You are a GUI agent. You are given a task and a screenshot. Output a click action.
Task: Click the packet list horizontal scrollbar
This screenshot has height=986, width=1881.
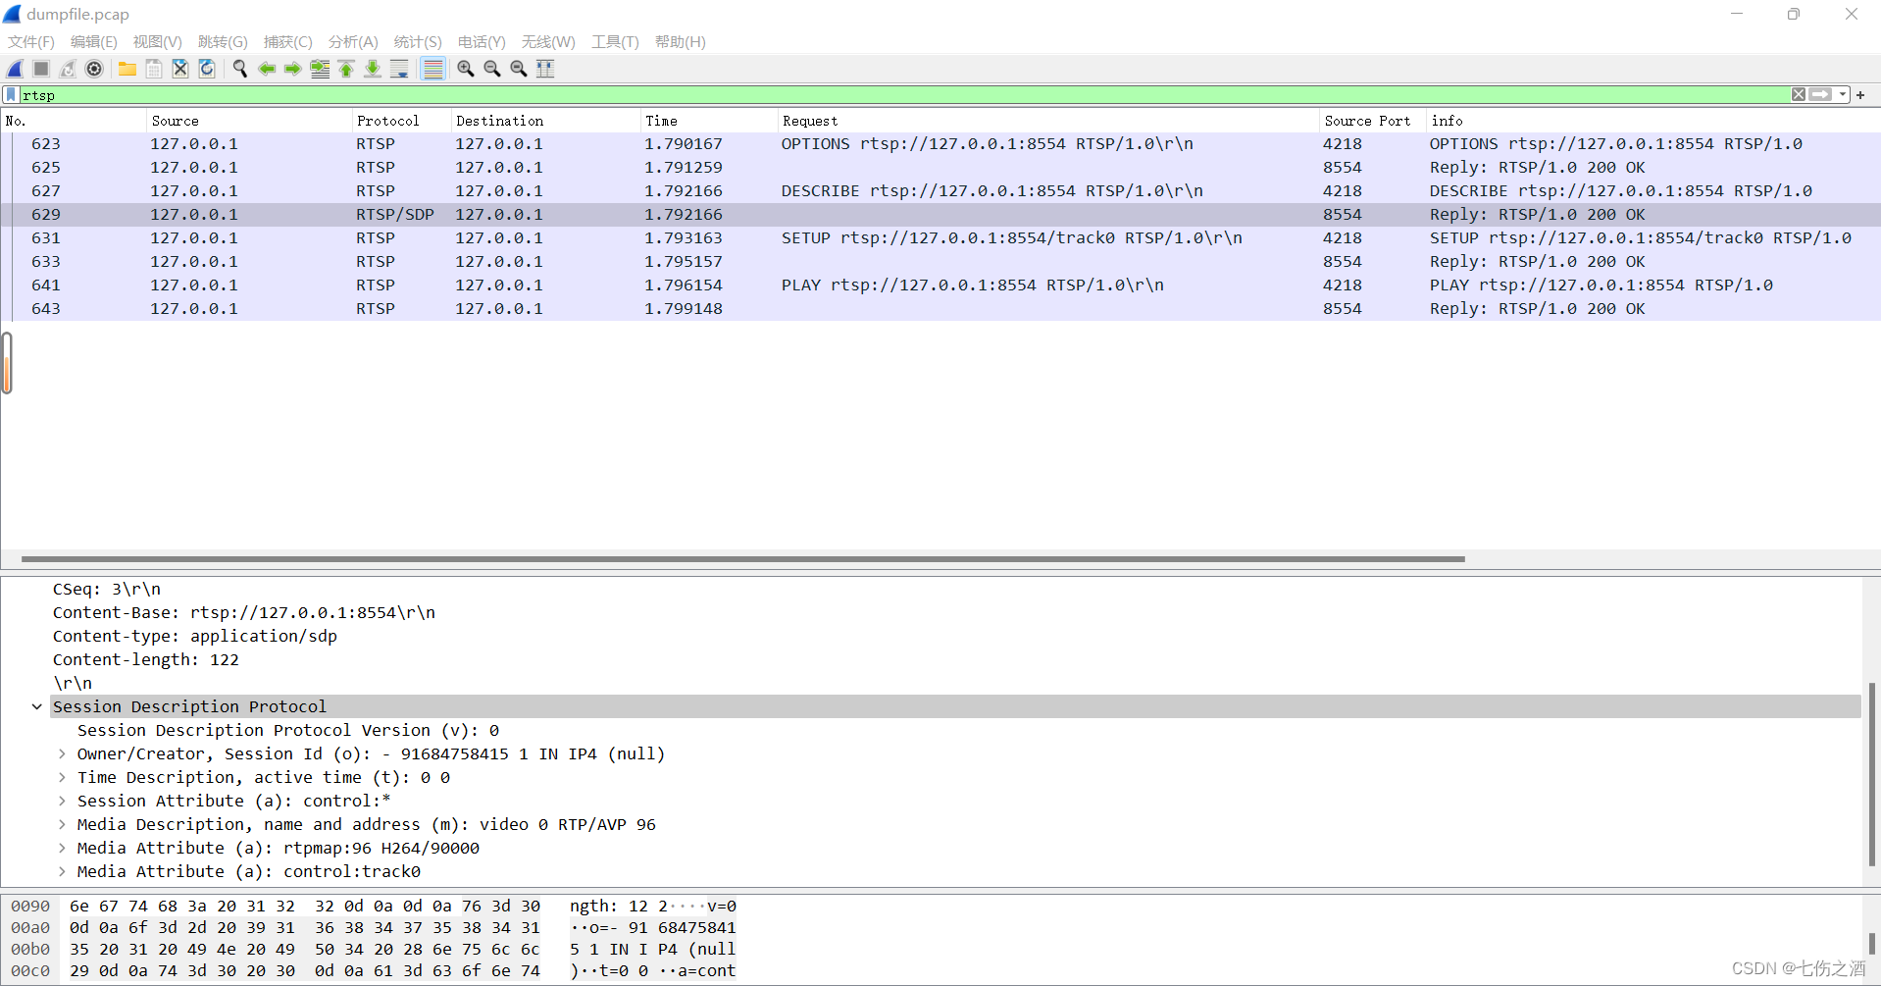click(743, 559)
